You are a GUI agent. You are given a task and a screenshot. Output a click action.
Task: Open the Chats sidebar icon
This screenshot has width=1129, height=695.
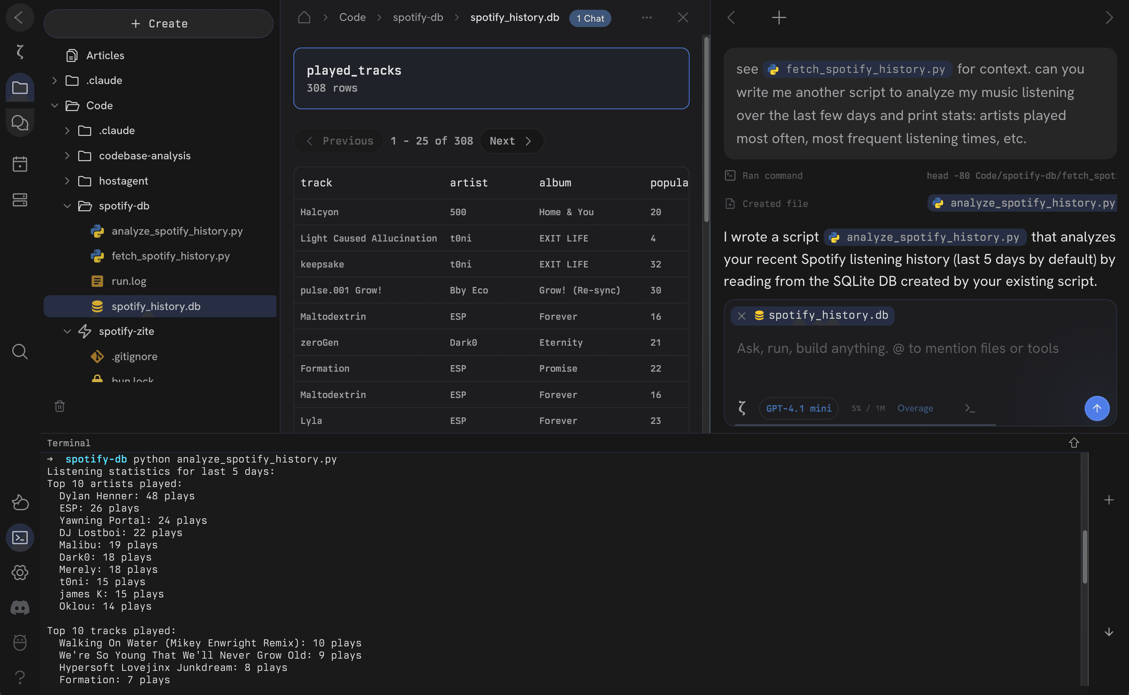pos(20,122)
